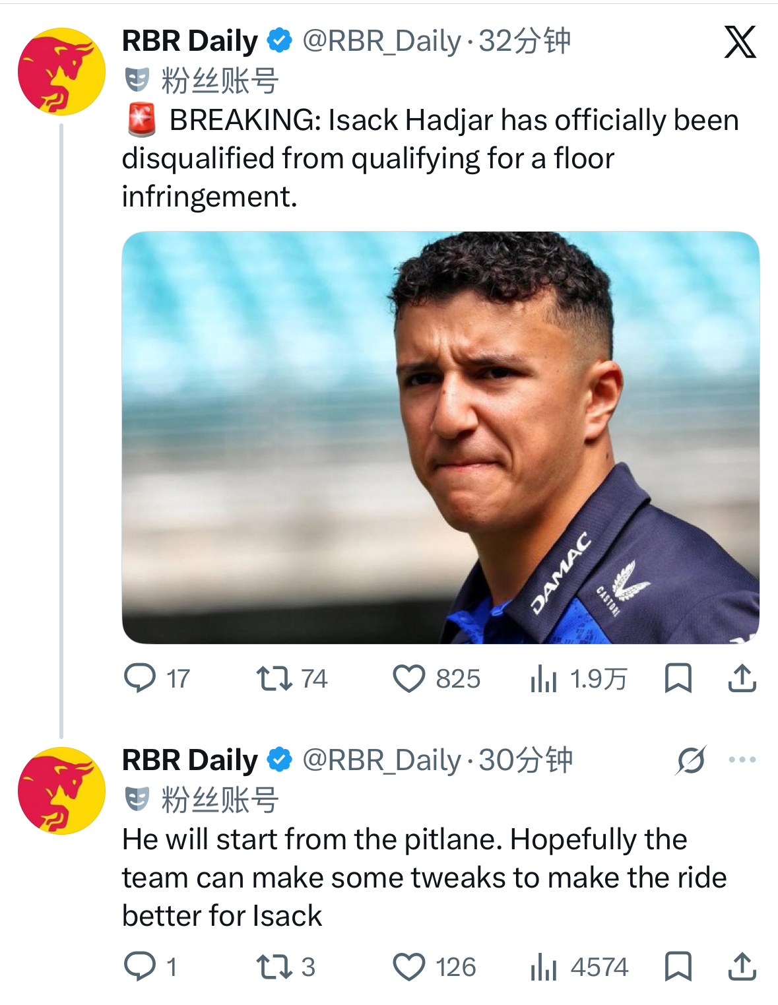Bookmark the first RBR Daily tweet
778x1005 pixels.
pos(678,678)
